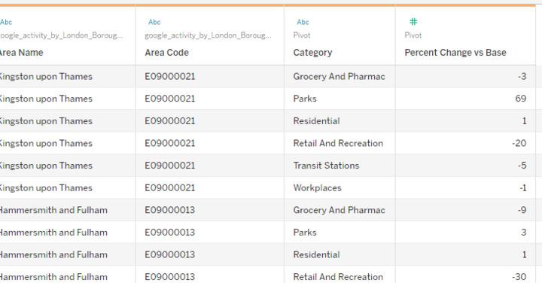This screenshot has height=283, width=542.
Task: Click the first E09000013 Area Code cell
Action: pyautogui.click(x=210, y=210)
